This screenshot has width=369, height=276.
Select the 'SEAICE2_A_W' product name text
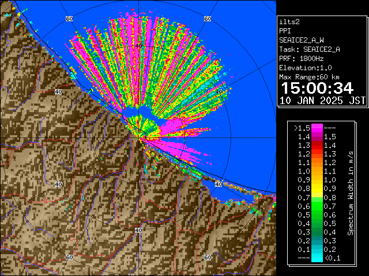click(302, 40)
